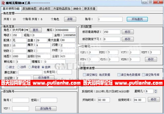Click the VIP5 input field
The height and width of the screenshot is (114, 164).
(114, 59)
